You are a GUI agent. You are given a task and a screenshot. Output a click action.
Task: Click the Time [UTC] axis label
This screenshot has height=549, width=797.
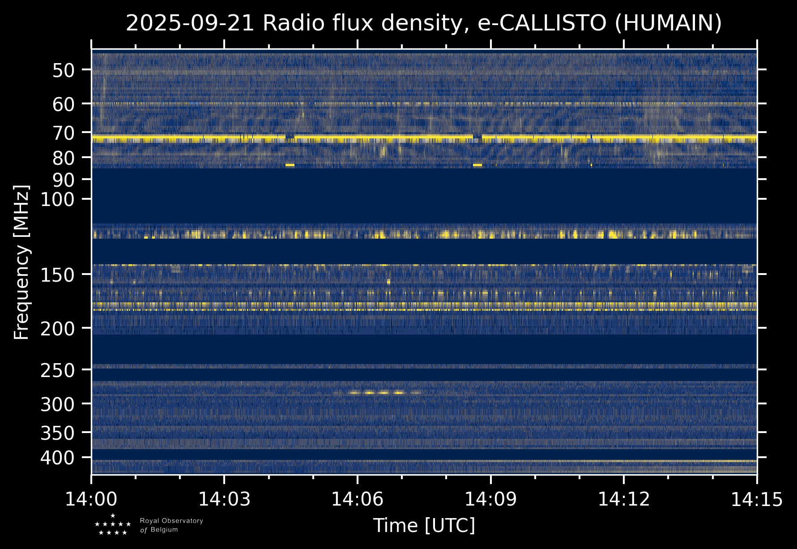[424, 525]
